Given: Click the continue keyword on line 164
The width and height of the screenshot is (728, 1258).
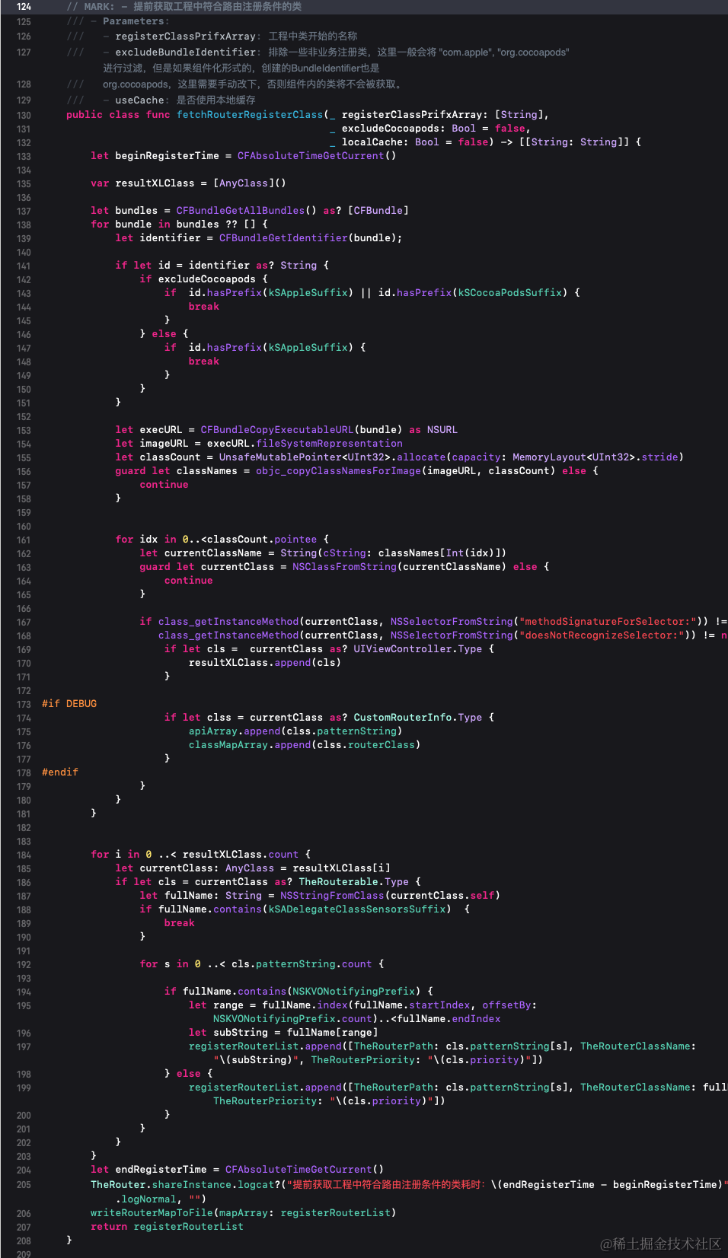Looking at the screenshot, I should [189, 581].
